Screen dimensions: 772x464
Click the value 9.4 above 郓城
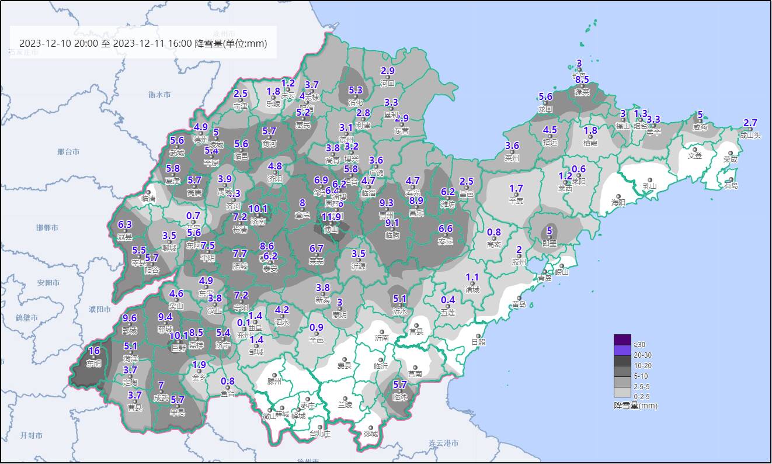pos(165,317)
